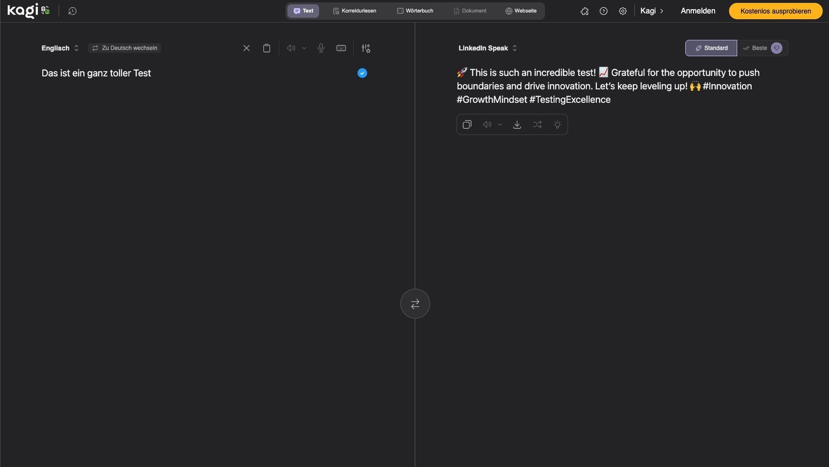
Task: Copy the translated LinkedIn text
Action: 467,124
